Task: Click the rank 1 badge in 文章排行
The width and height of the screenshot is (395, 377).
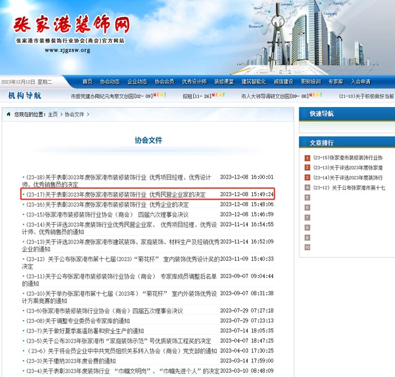Action: 308,158
